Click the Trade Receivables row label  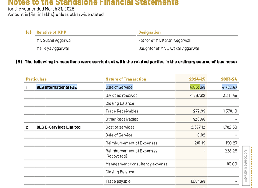122,111
